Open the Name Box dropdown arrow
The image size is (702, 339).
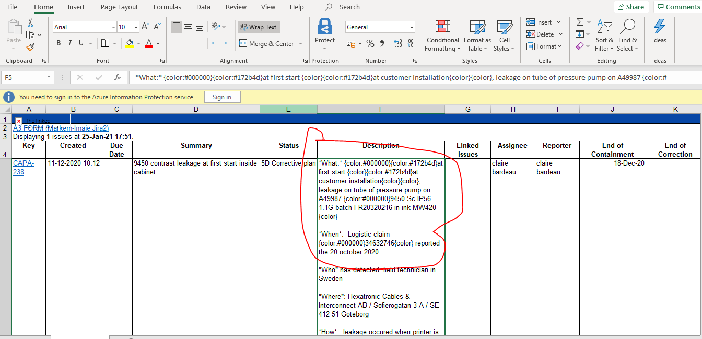pyautogui.click(x=49, y=77)
